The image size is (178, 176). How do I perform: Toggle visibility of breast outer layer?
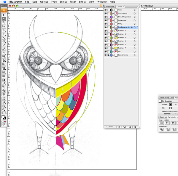(x=106, y=13)
